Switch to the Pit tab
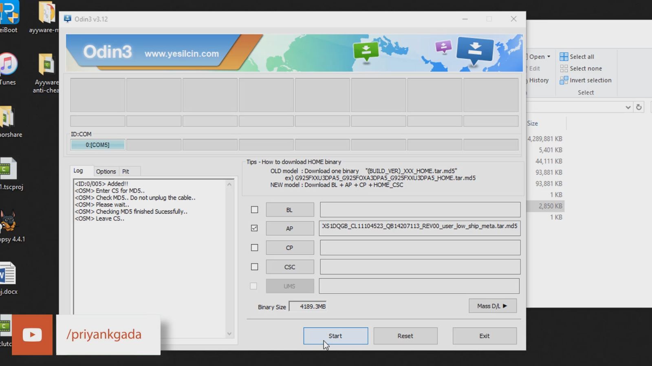The width and height of the screenshot is (652, 366). pos(126,172)
